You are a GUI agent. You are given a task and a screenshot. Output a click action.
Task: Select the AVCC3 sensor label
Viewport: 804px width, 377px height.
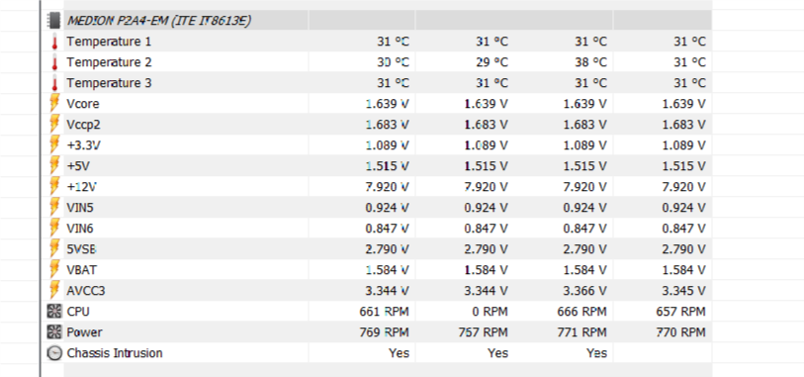[86, 291]
